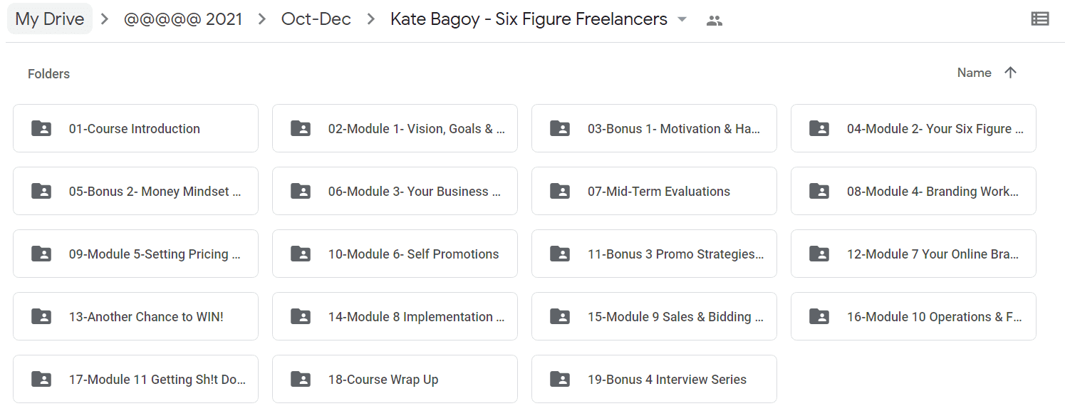Open the Kate Bagoy folder dropdown arrow
1065x416 pixels.
tap(682, 20)
